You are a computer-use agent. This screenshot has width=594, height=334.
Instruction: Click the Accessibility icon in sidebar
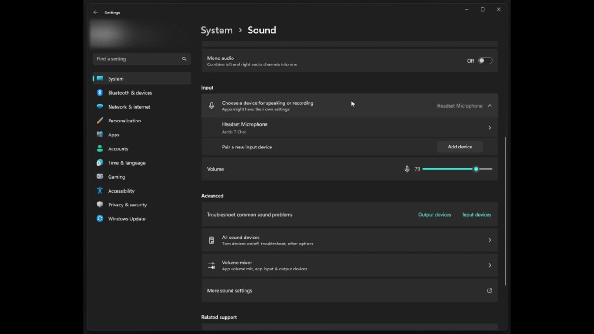(x=100, y=191)
